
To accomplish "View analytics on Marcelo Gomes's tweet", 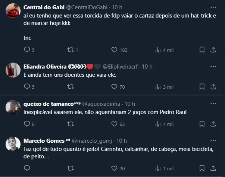I will pos(158,168).
